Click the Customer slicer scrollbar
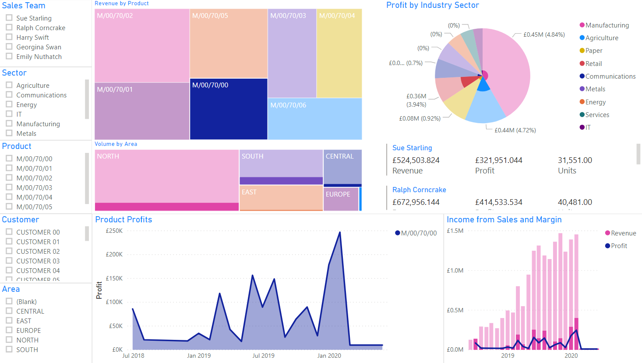 (x=87, y=234)
